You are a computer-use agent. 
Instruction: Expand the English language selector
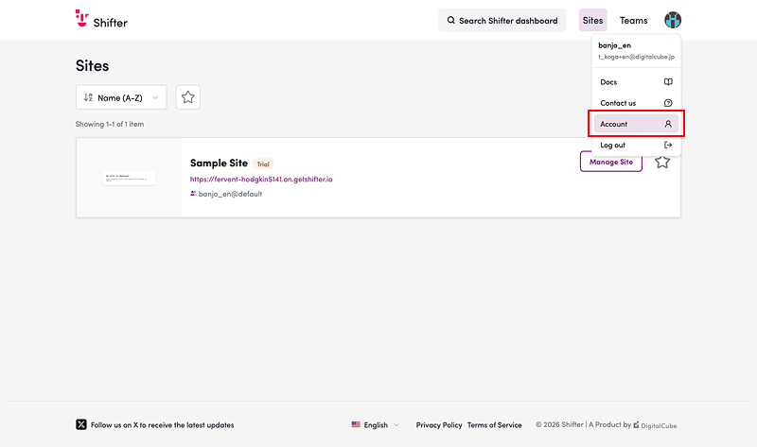point(375,425)
